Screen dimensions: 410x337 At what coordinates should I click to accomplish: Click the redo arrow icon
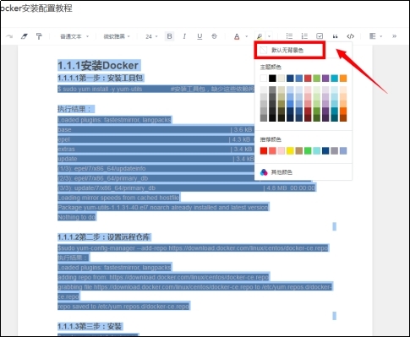click(9, 36)
